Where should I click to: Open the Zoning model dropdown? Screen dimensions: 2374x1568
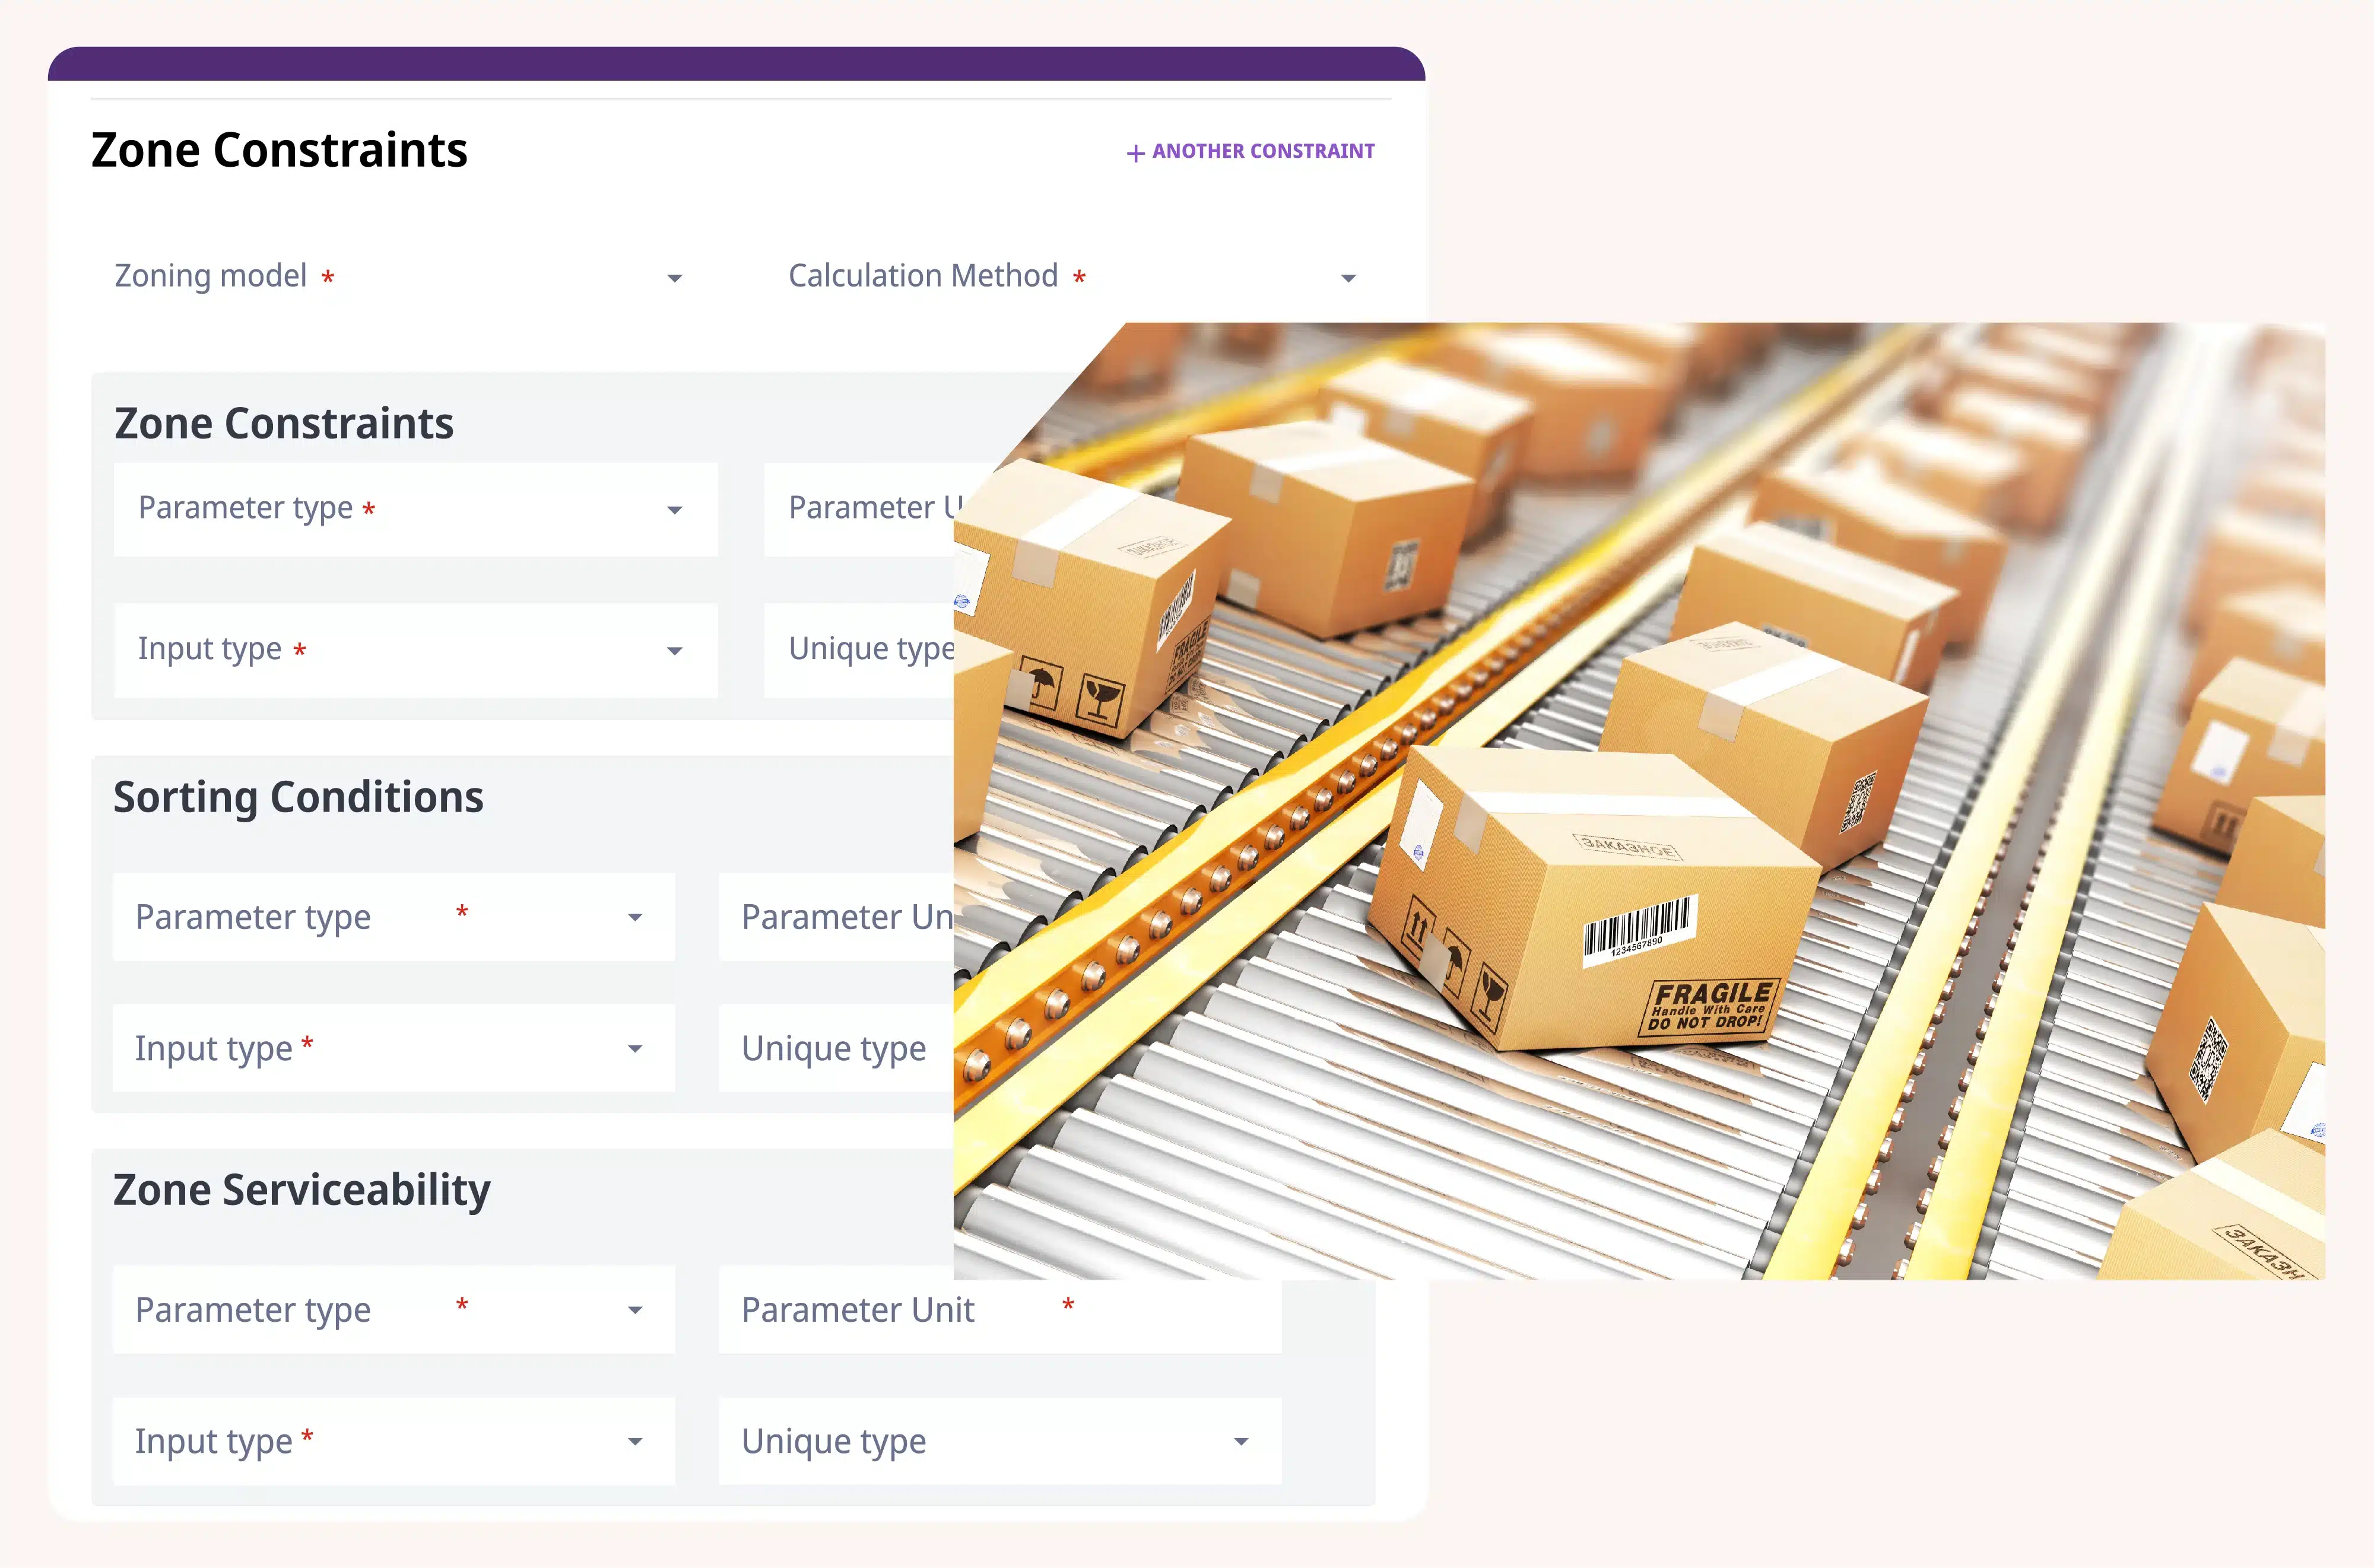pyautogui.click(x=400, y=276)
